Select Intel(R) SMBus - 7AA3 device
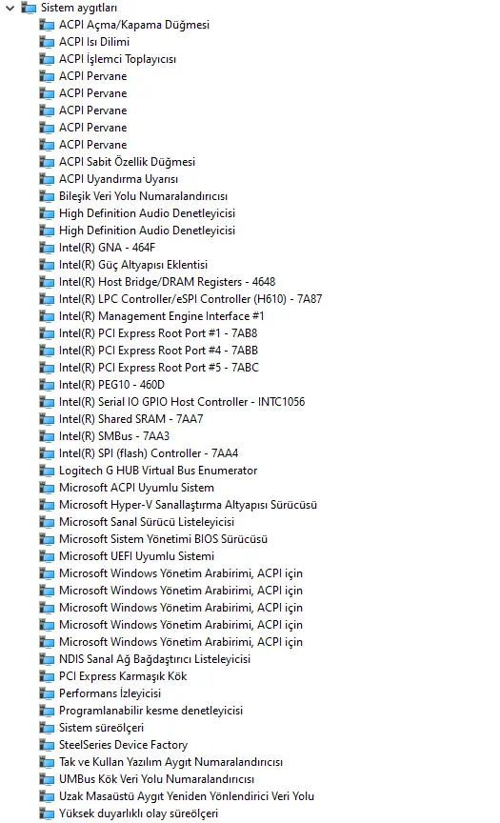 tap(114, 436)
